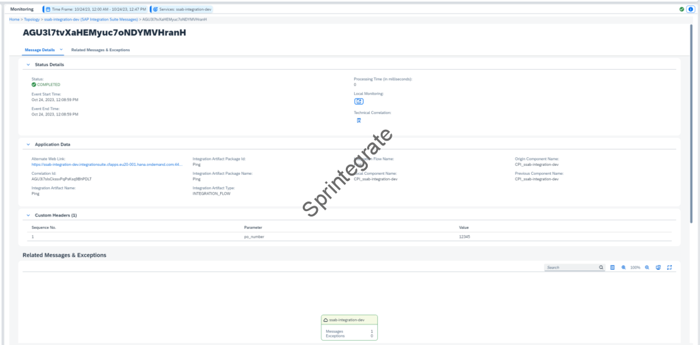Click the Event Start Time value
Viewport: 700px width, 345px height.
point(55,100)
